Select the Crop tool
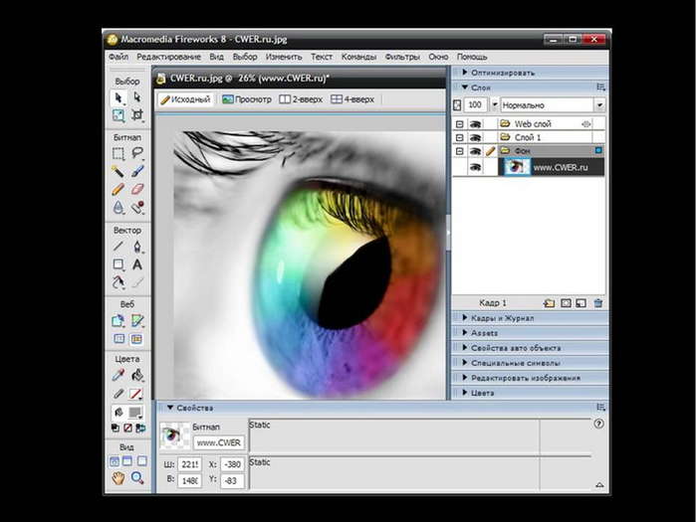This screenshot has height=522, width=697. click(137, 115)
